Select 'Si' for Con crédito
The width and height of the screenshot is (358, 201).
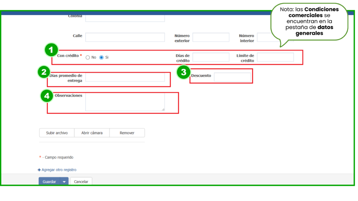tap(101, 58)
